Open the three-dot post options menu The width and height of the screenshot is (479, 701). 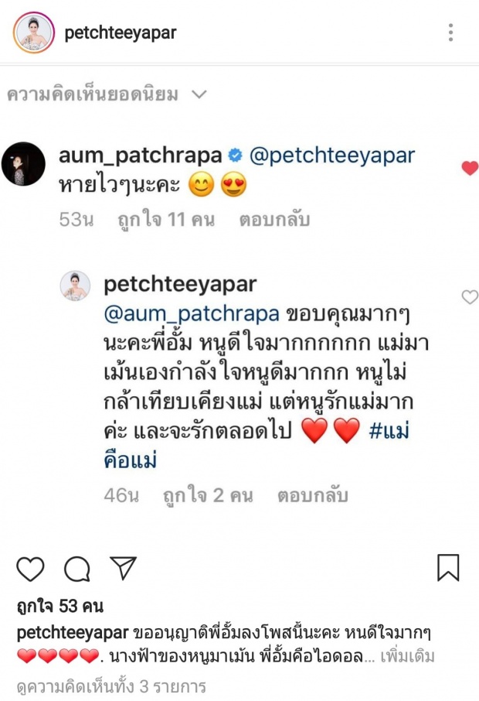(451, 32)
